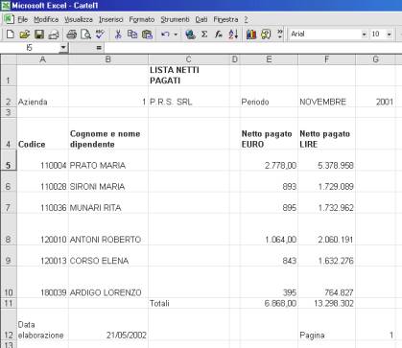Open the Formato menu

(142, 19)
